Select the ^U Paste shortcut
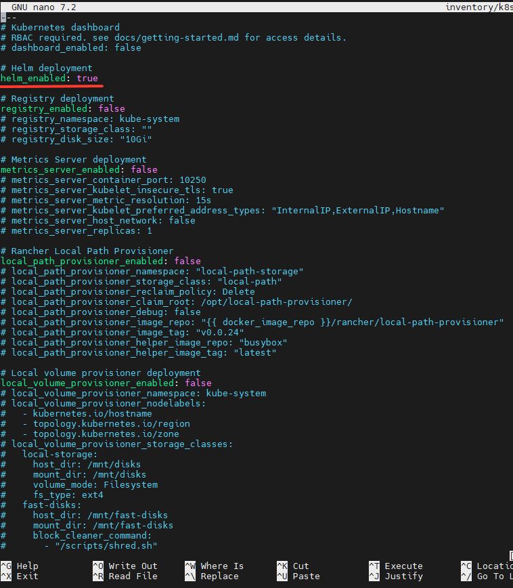 [298, 576]
